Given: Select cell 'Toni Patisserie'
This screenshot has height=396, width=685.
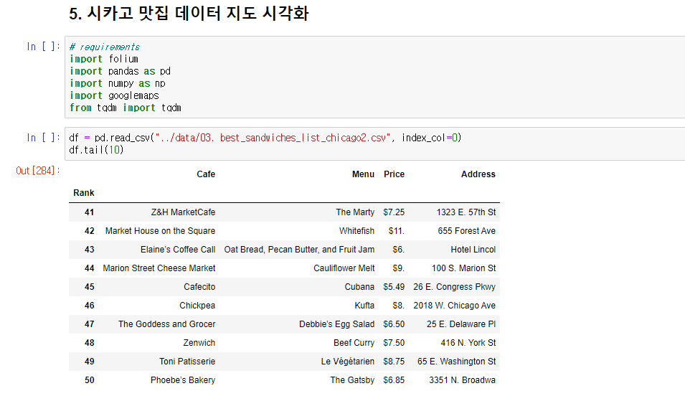Looking at the screenshot, I should 187,362.
